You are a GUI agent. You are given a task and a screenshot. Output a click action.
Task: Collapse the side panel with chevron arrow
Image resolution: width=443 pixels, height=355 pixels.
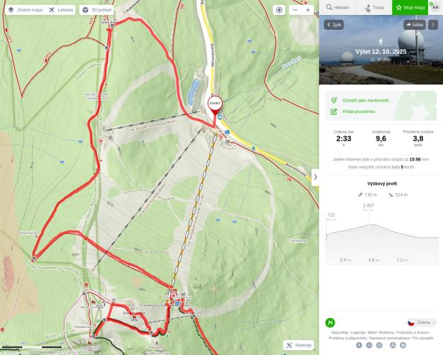(315, 177)
